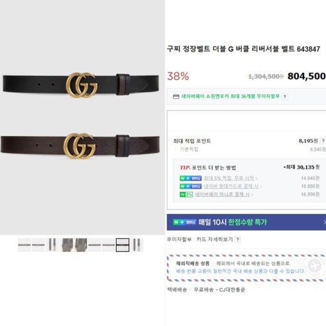Select the last thumbnail in the gallery

click(x=137, y=245)
